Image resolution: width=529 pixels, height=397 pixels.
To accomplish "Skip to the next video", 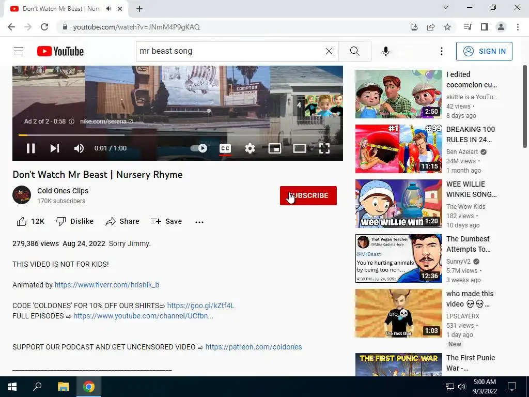I will point(55,148).
